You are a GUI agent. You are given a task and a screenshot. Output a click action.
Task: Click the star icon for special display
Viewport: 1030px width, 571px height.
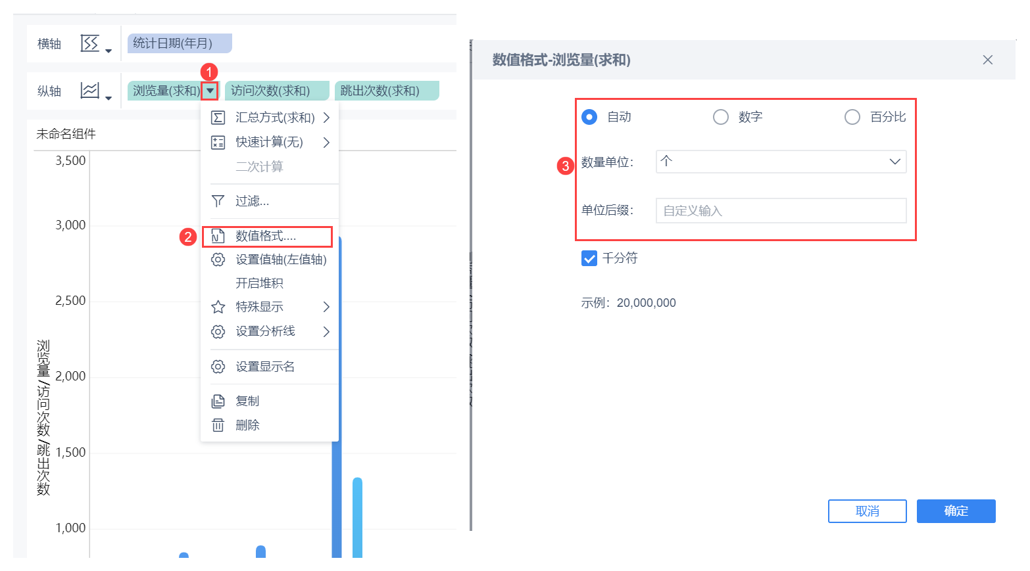point(218,307)
